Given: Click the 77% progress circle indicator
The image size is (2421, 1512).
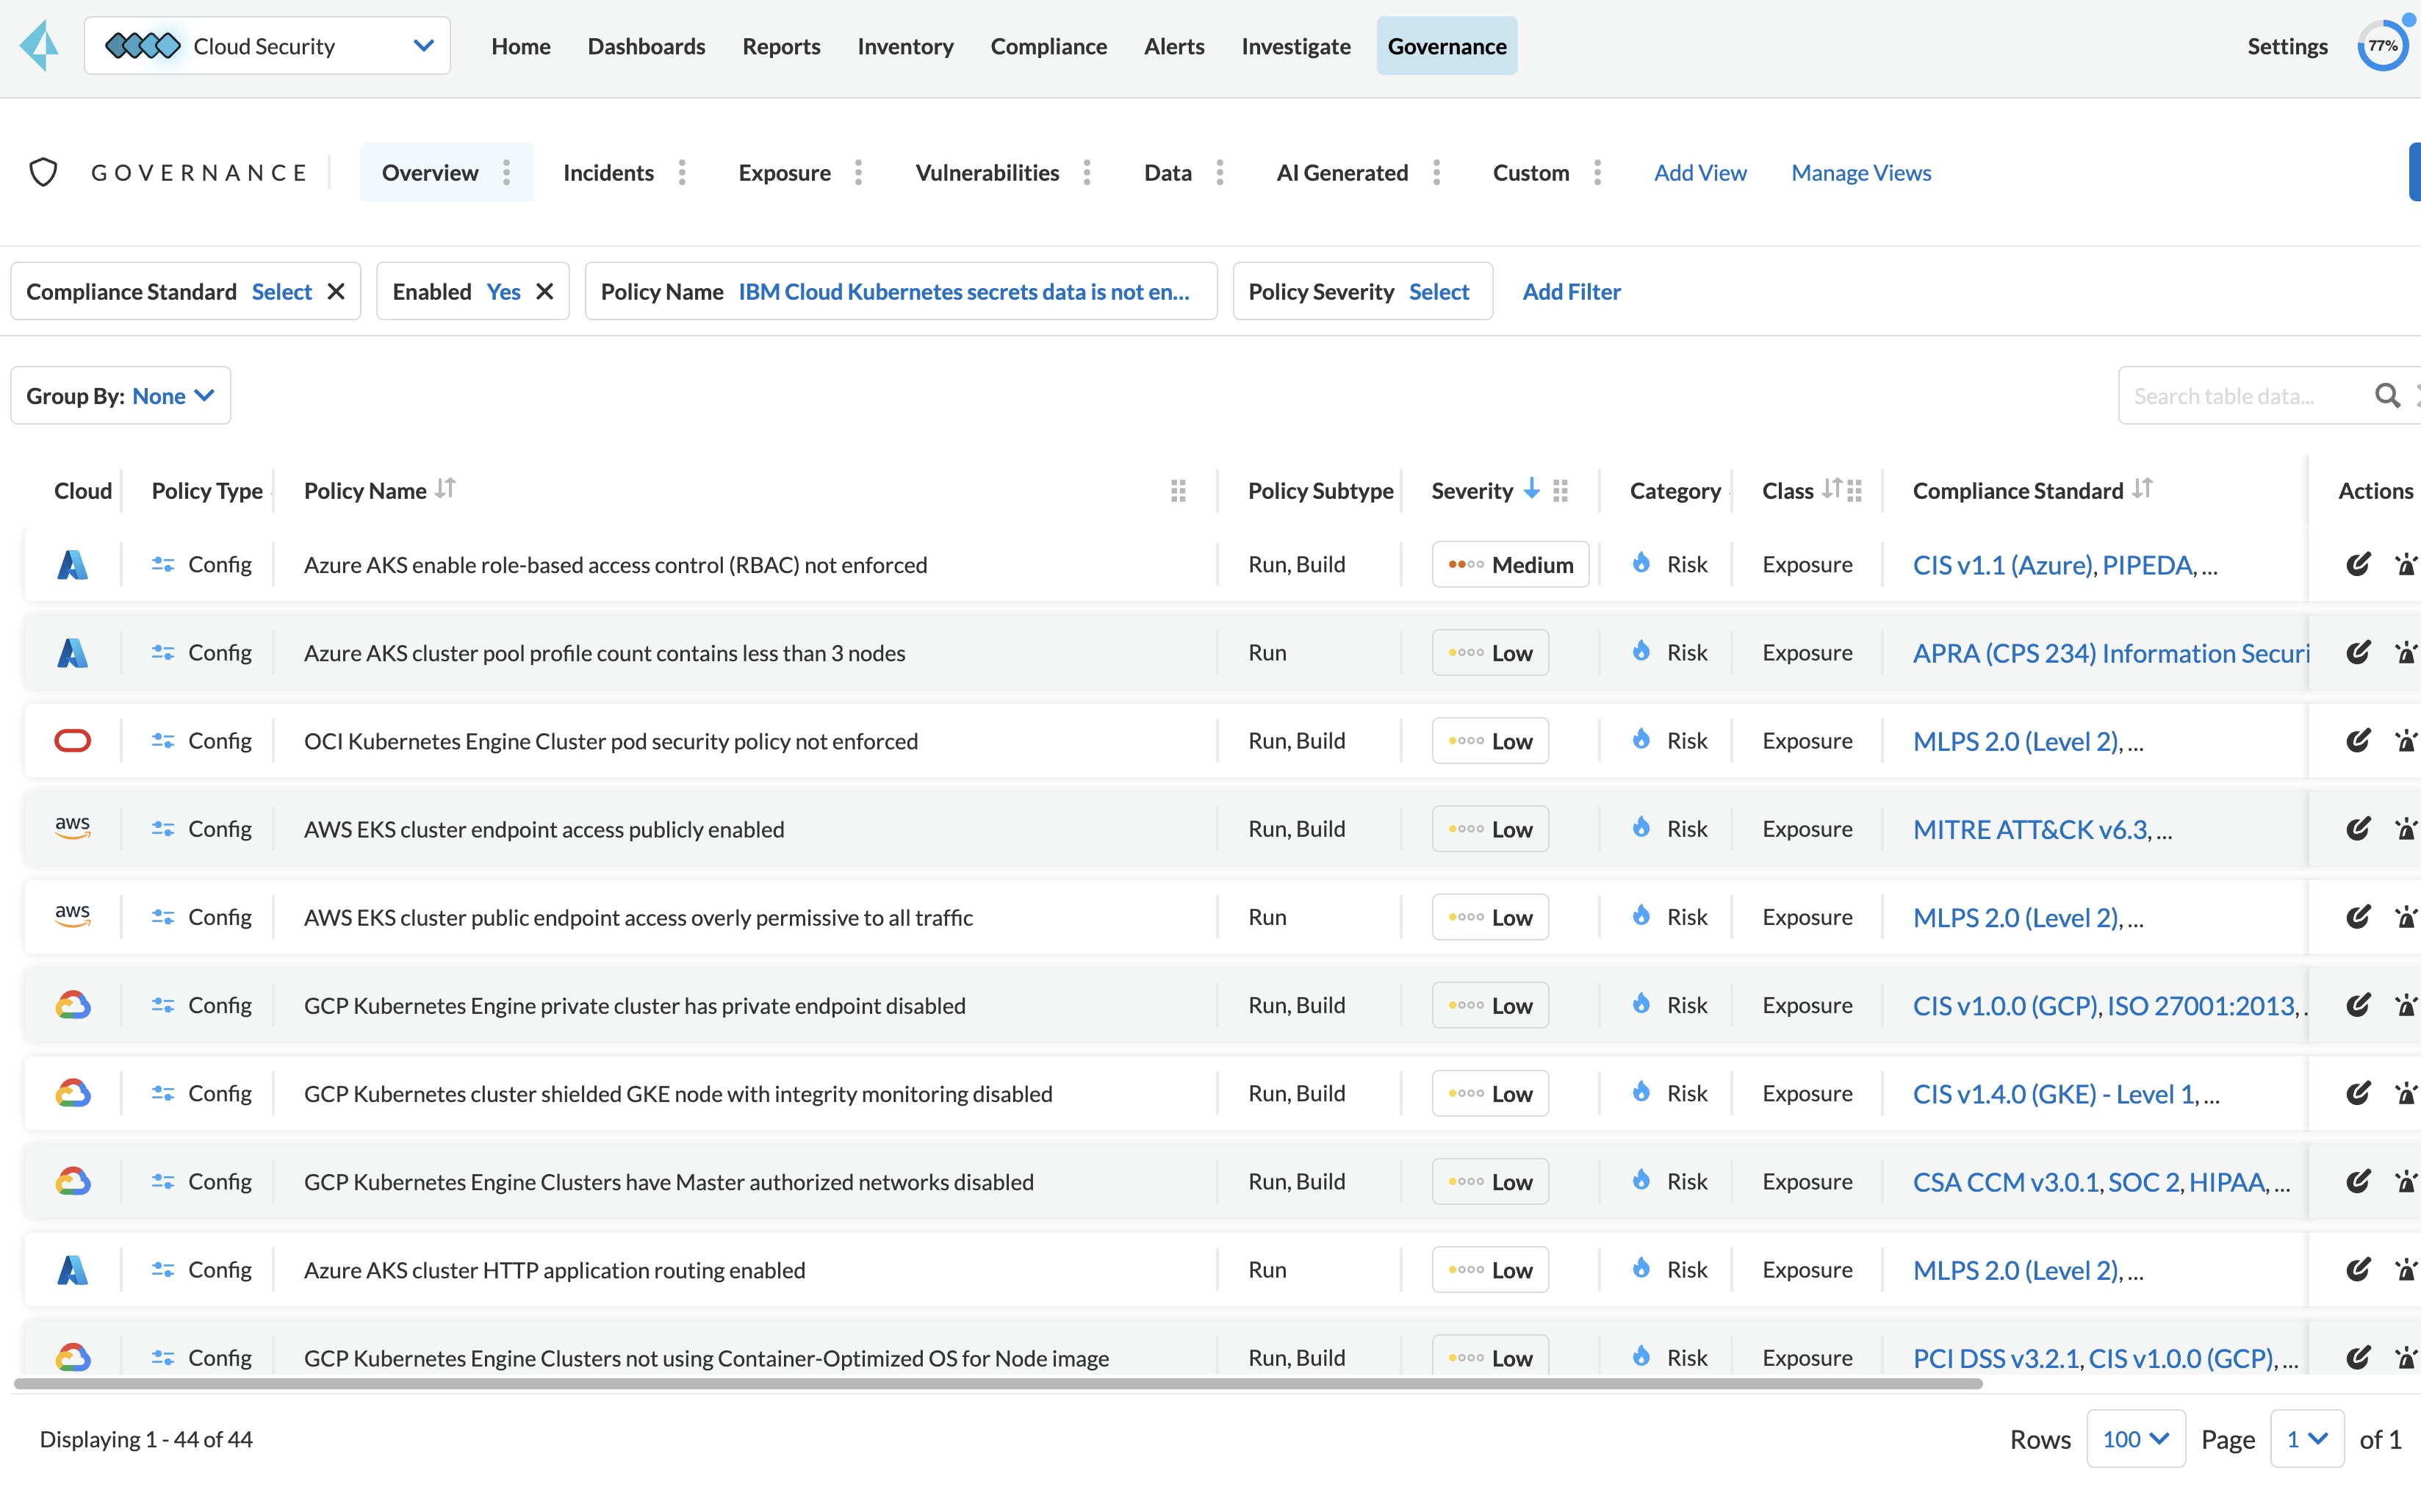Looking at the screenshot, I should [x=2382, y=46].
